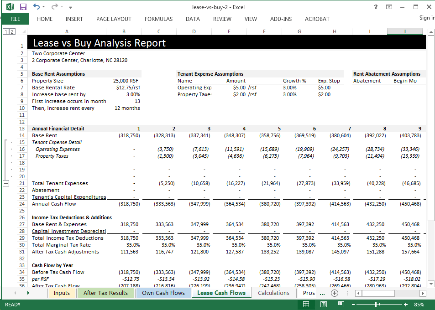Select row 13 header
The width and height of the screenshot is (435, 310).
[x=22, y=129]
